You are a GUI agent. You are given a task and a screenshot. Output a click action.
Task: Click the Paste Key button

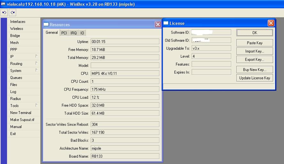tap(255, 43)
